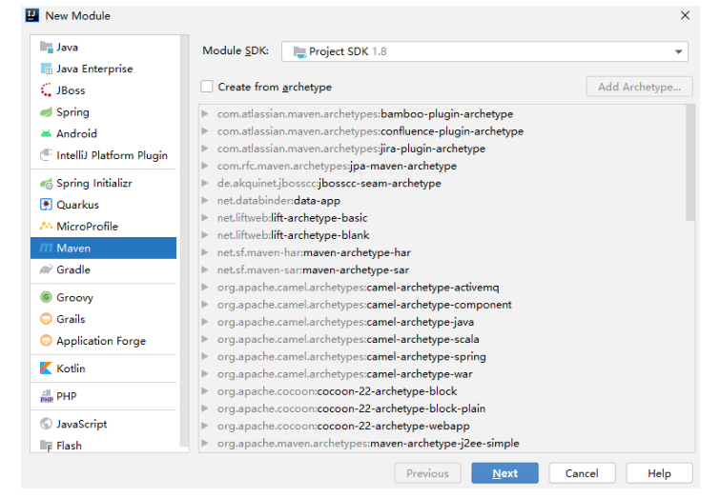Click the archetype list vertical scrollbar

click(690, 162)
